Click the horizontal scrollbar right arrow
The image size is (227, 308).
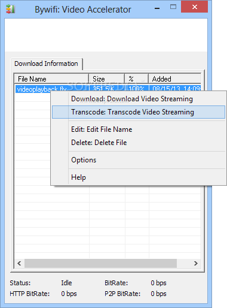(x=196, y=263)
